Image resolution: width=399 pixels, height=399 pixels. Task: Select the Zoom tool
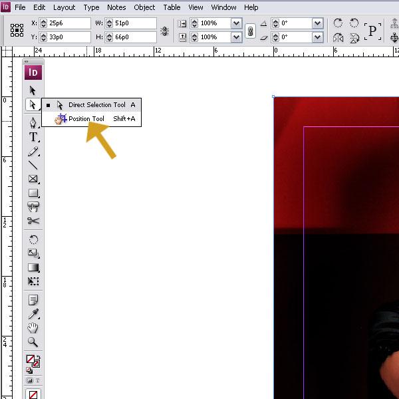33,342
